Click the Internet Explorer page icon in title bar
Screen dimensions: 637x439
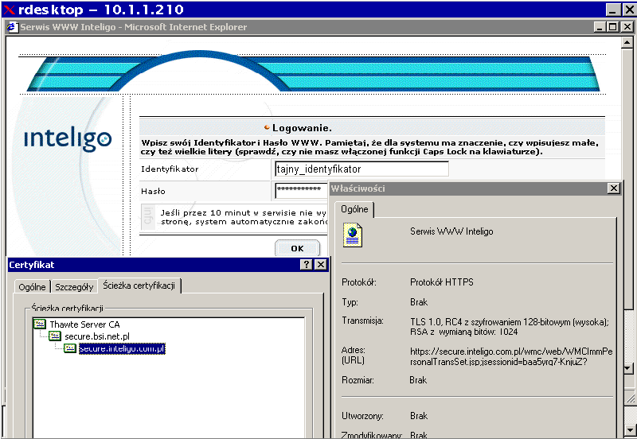tap(12, 27)
